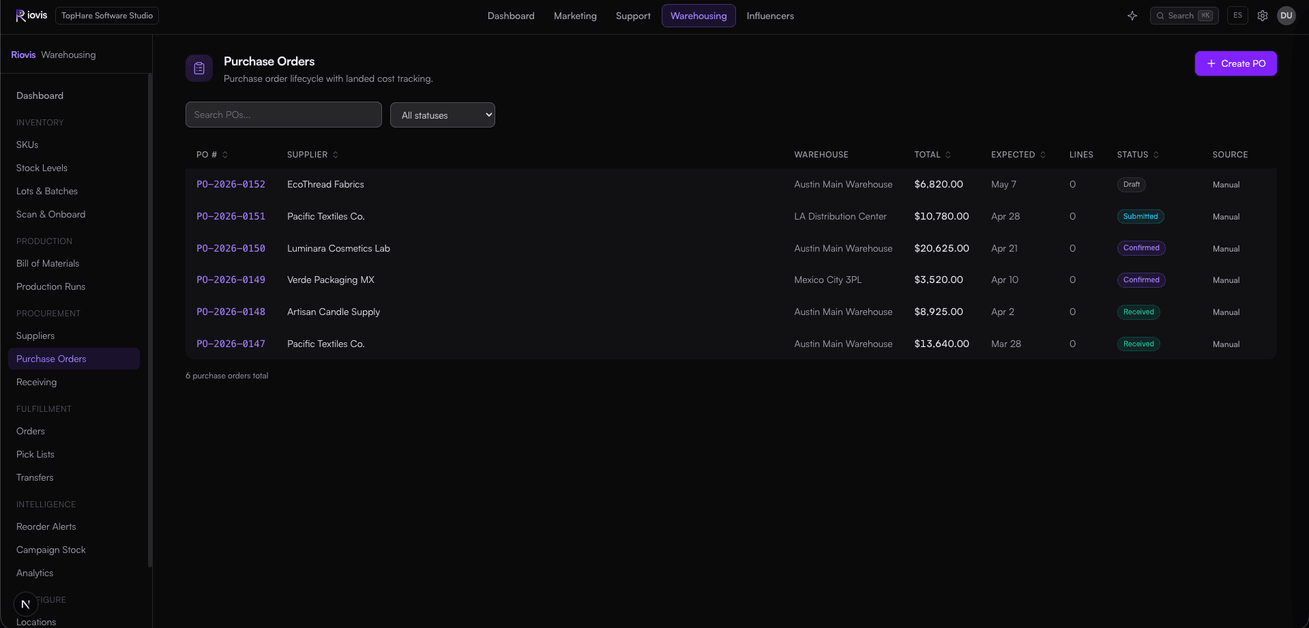Screen dimensions: 1309x628
Task: Sort table by Supplier arrows
Action: click(x=336, y=155)
